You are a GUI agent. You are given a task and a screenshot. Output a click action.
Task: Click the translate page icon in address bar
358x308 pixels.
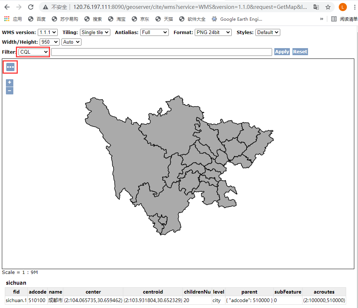316,7
